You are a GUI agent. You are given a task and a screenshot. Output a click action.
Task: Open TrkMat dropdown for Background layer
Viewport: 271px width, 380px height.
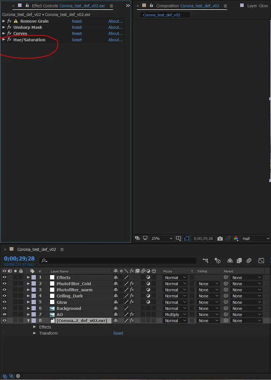pyautogui.click(x=208, y=308)
